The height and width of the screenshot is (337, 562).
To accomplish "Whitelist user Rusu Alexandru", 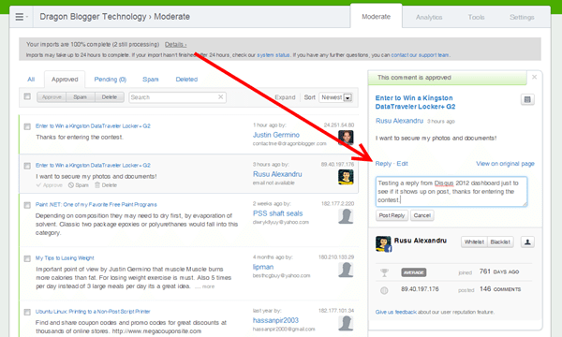I will click(474, 242).
